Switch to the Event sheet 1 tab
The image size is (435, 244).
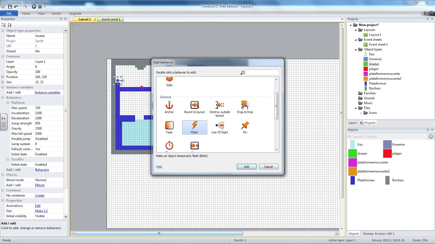click(111, 19)
